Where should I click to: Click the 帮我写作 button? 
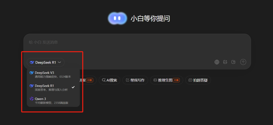[135, 80]
